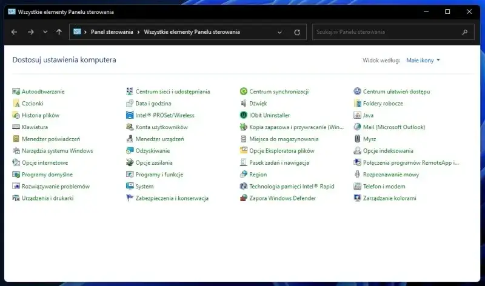Click the Autoodtwarzanie icon
This screenshot has width=485, height=286.
click(x=16, y=91)
